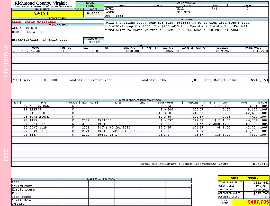Click the acres value 0.8300 in header
The height and width of the screenshot is (206, 270).
pos(93,13)
